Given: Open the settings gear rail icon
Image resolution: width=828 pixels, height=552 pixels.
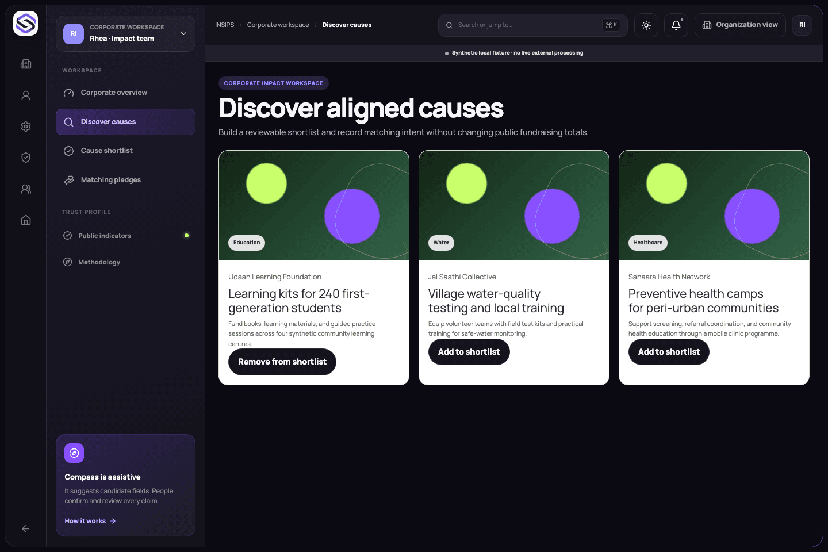Looking at the screenshot, I should click(26, 126).
